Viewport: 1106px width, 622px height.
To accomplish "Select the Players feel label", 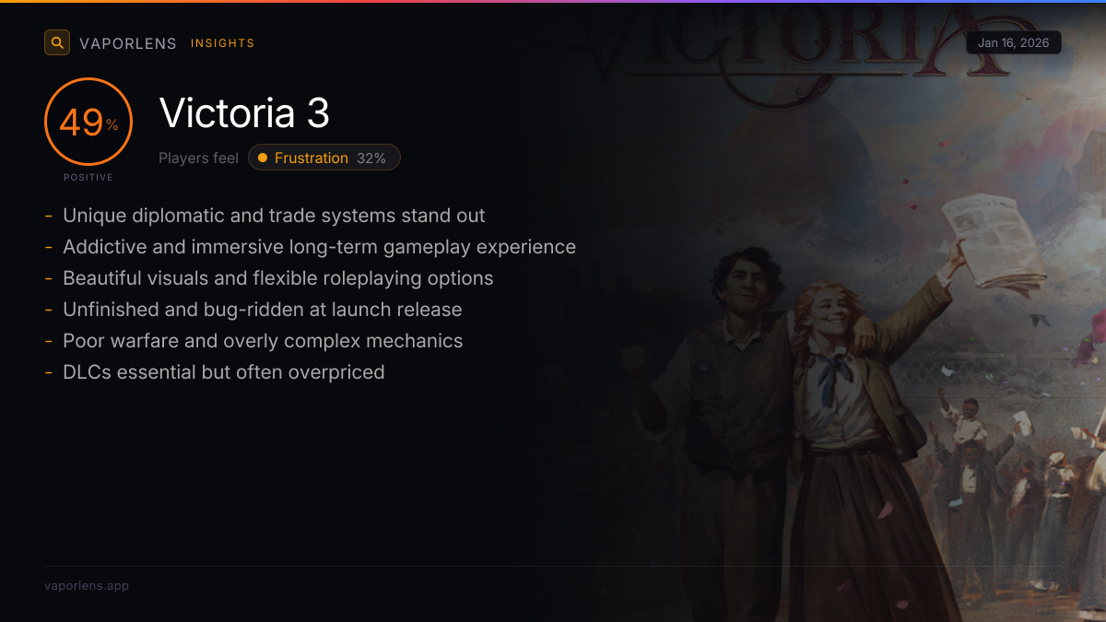I will pos(198,158).
